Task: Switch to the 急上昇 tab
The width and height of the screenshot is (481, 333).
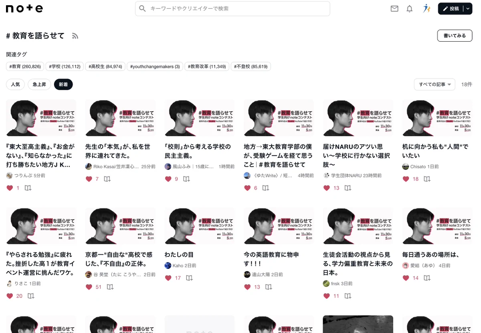Action: (39, 84)
